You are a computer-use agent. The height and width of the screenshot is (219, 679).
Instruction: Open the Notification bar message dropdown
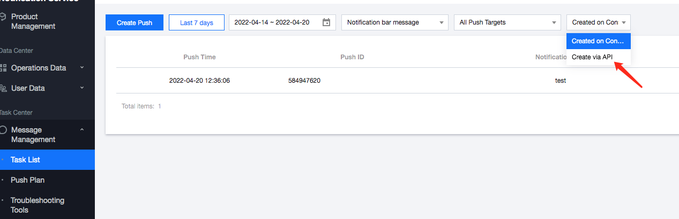point(394,22)
